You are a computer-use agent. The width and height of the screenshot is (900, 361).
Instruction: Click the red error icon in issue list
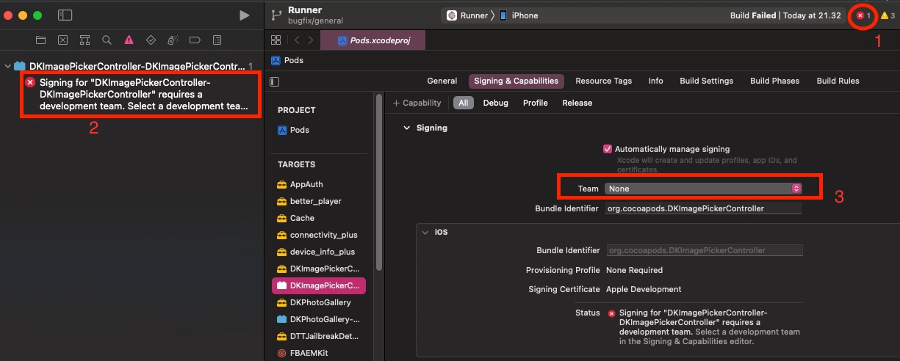click(x=30, y=82)
